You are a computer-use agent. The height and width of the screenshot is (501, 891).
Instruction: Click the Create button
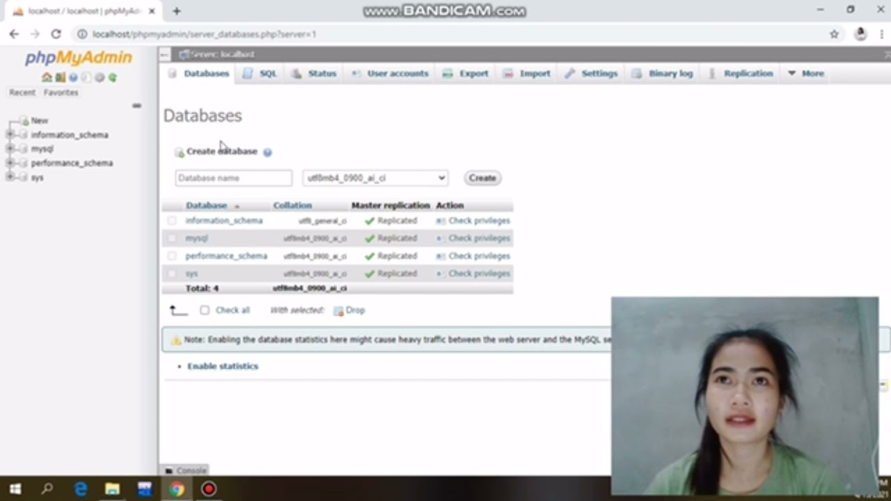coord(482,178)
